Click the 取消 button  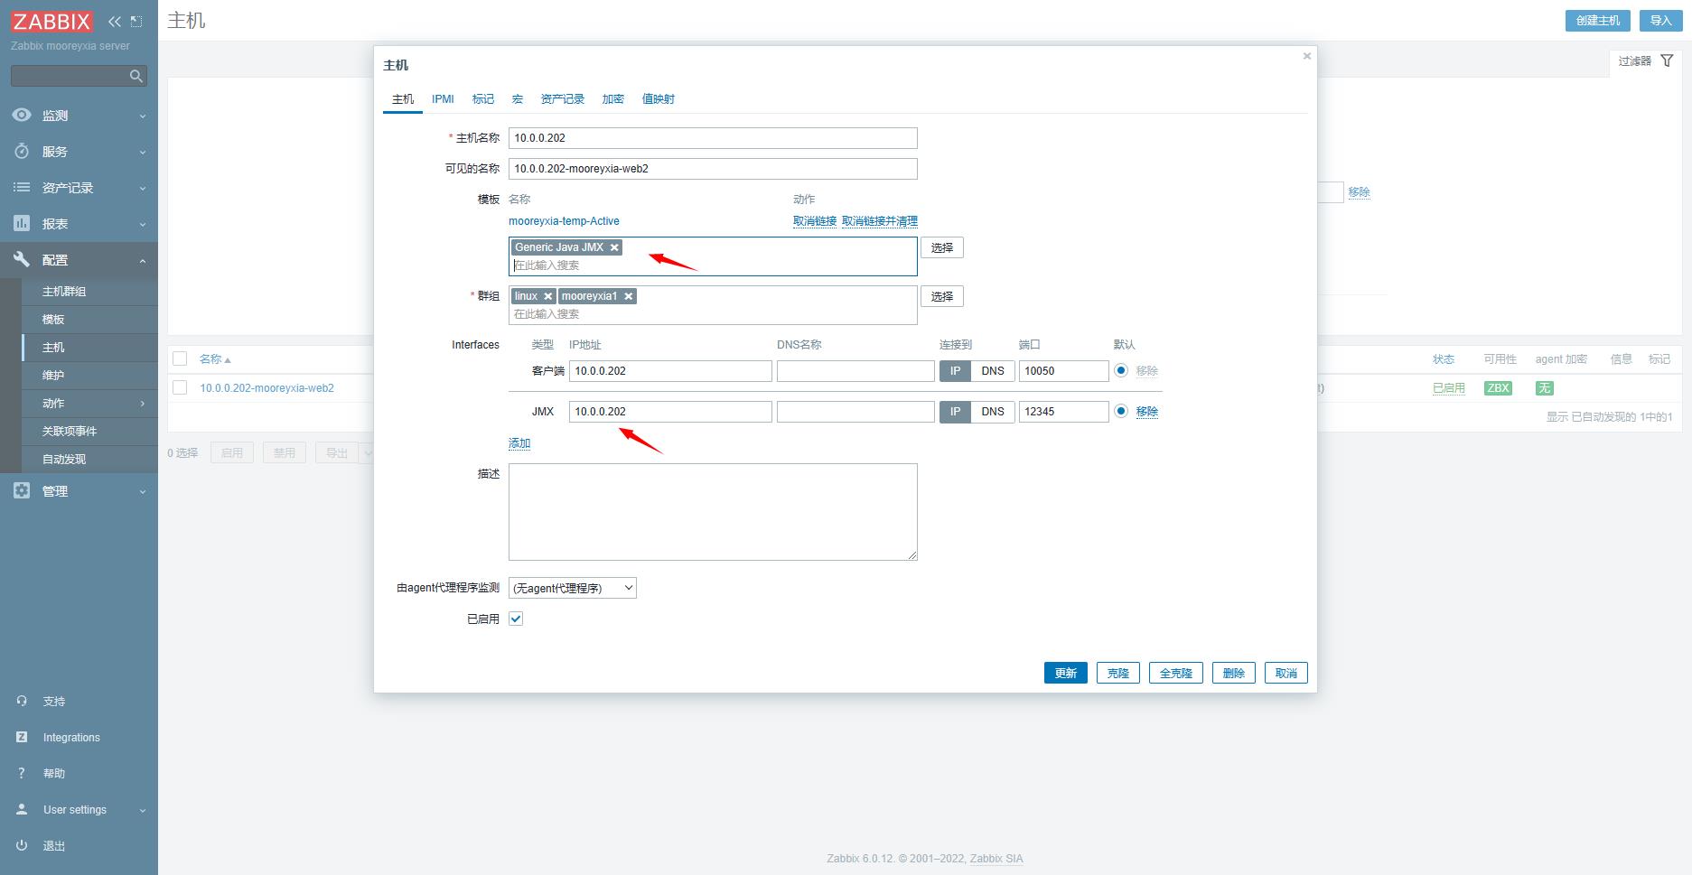click(1286, 673)
